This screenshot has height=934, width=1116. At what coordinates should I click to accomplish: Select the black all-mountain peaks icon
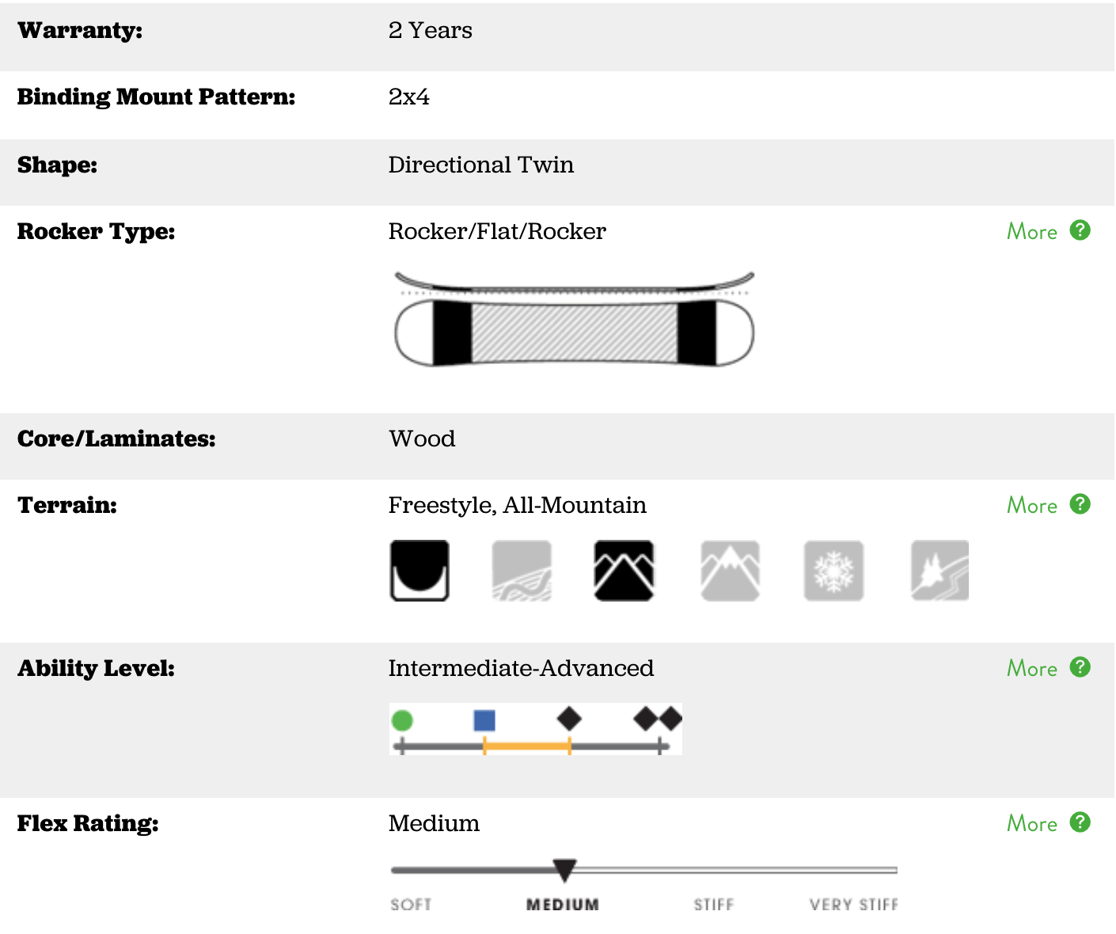point(624,571)
